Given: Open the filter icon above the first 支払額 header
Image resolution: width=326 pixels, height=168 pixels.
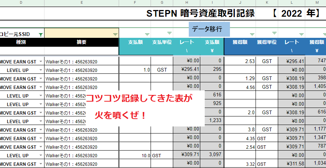Looking at the screenshot, I should pos(147,34).
